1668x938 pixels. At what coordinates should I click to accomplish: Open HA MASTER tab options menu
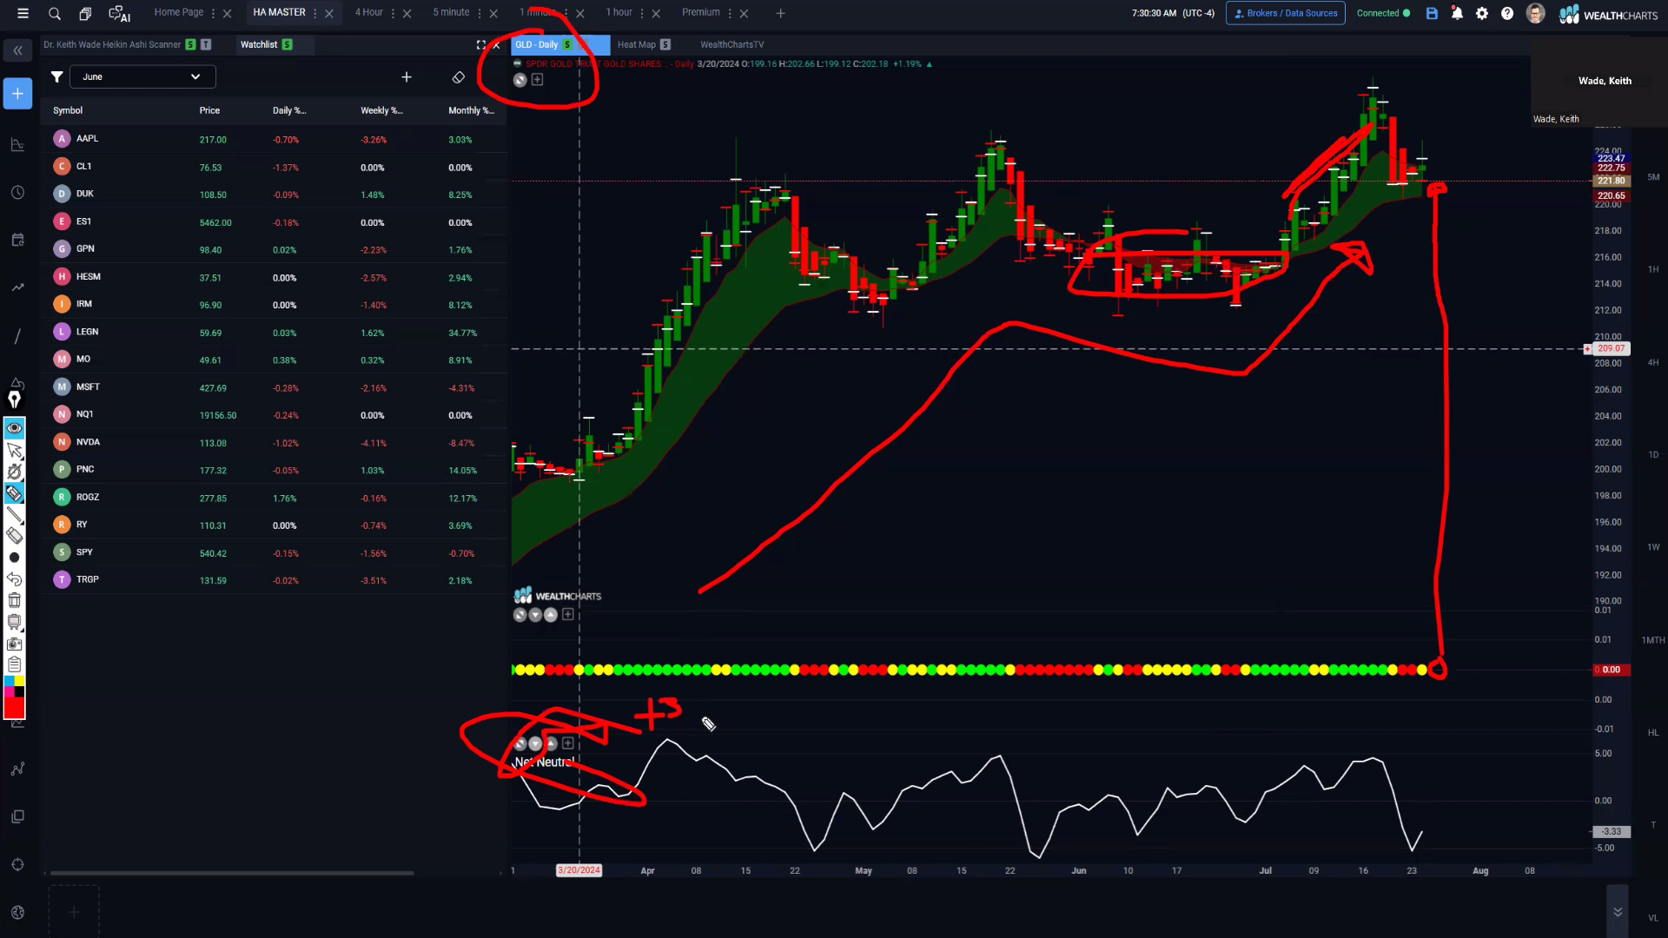(x=315, y=13)
